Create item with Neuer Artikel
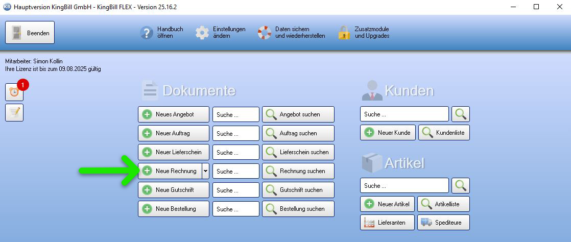Screen dimensions: 571x242 (x=387, y=204)
